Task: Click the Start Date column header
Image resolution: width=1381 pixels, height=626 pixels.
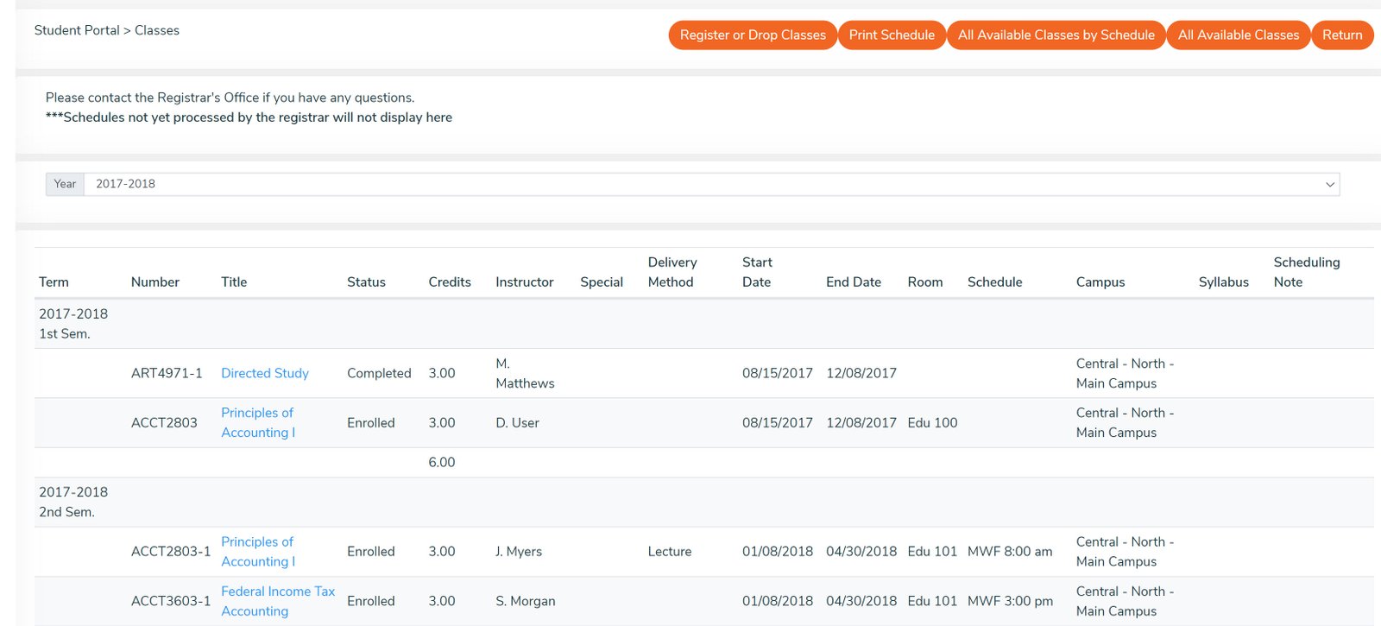Action: (x=757, y=272)
